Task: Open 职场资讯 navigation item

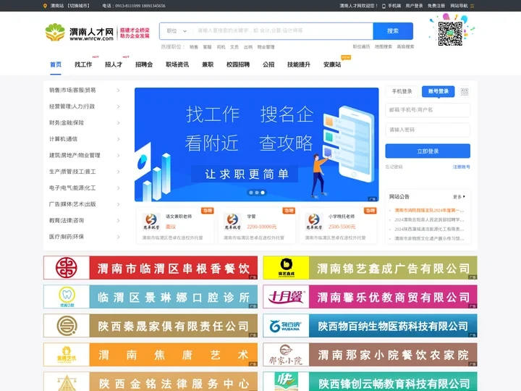Action: pos(177,64)
